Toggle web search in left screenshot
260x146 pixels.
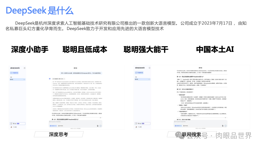click(x=61, y=126)
